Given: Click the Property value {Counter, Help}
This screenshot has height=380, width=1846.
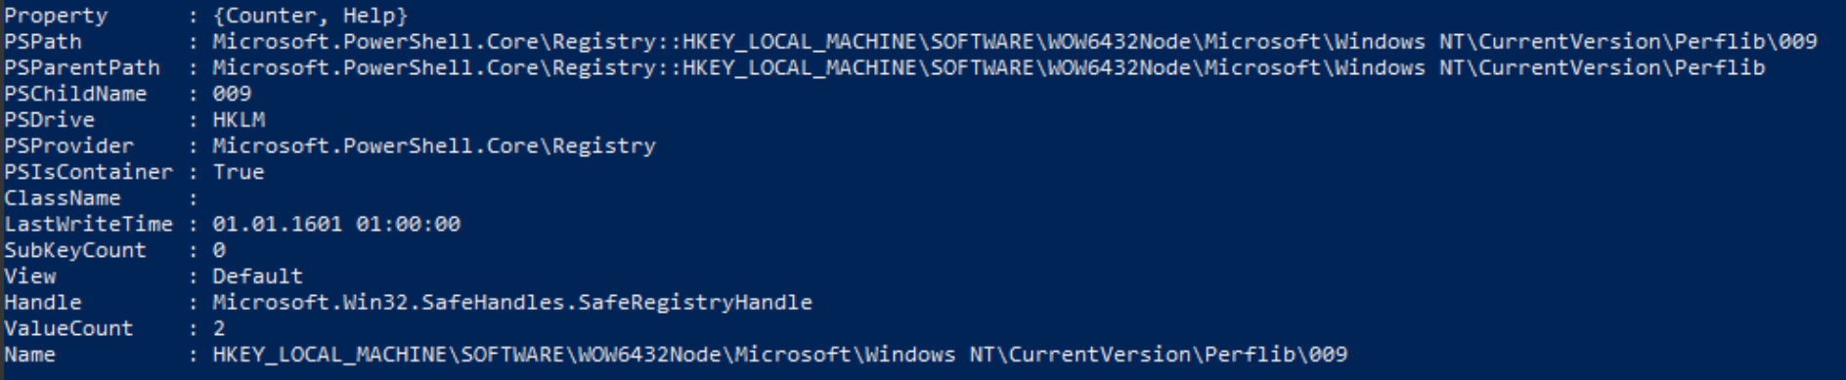Looking at the screenshot, I should click(x=310, y=16).
